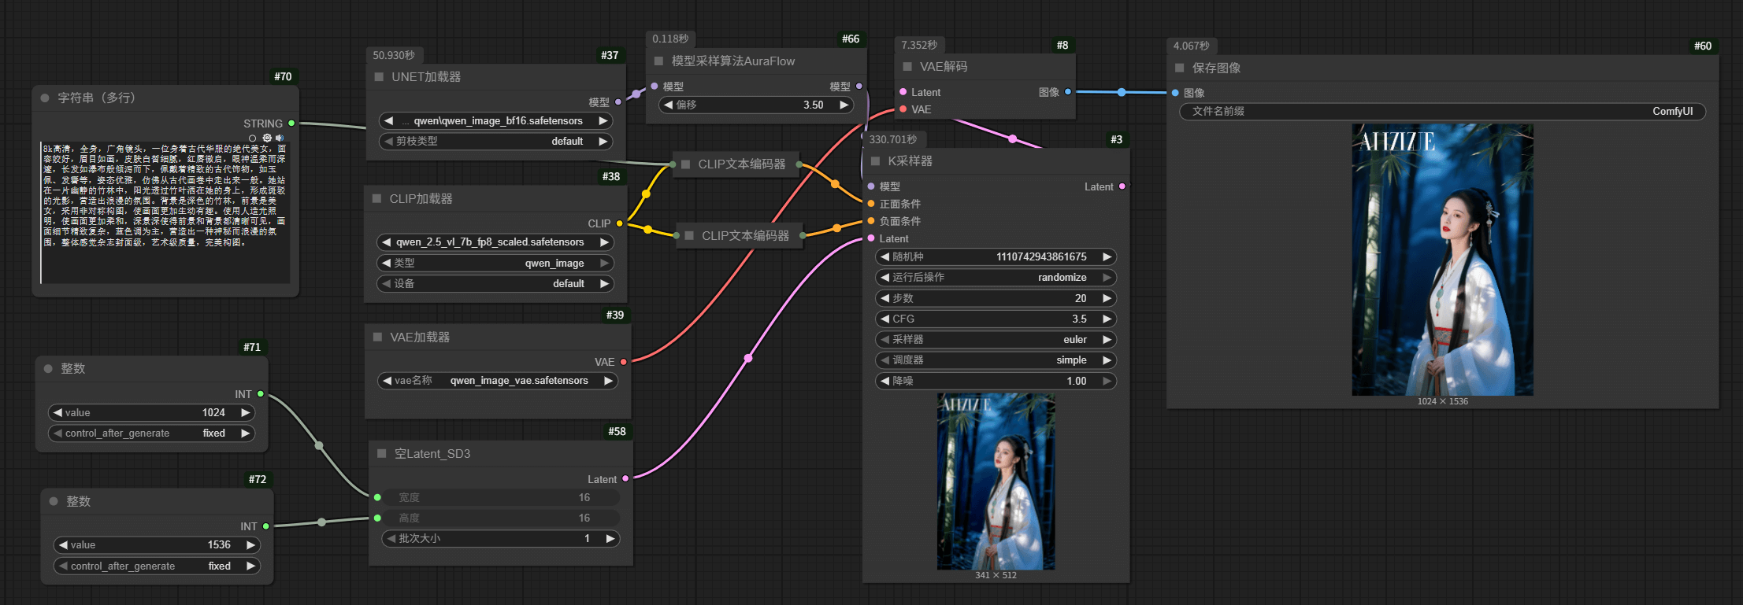This screenshot has height=605, width=1743.
Task: Toggle the collapse dot on 字符串(多行) node
Action: point(45,98)
